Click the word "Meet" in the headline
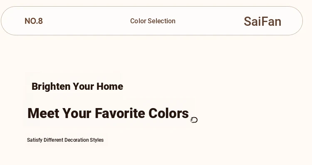312x165 pixels. click(43, 113)
